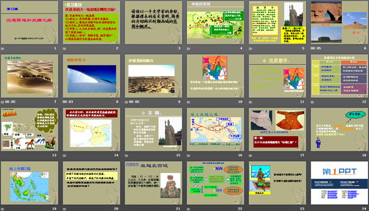Click the 00:05 timing under slide 6
The image size is (369, 211).
316,49
